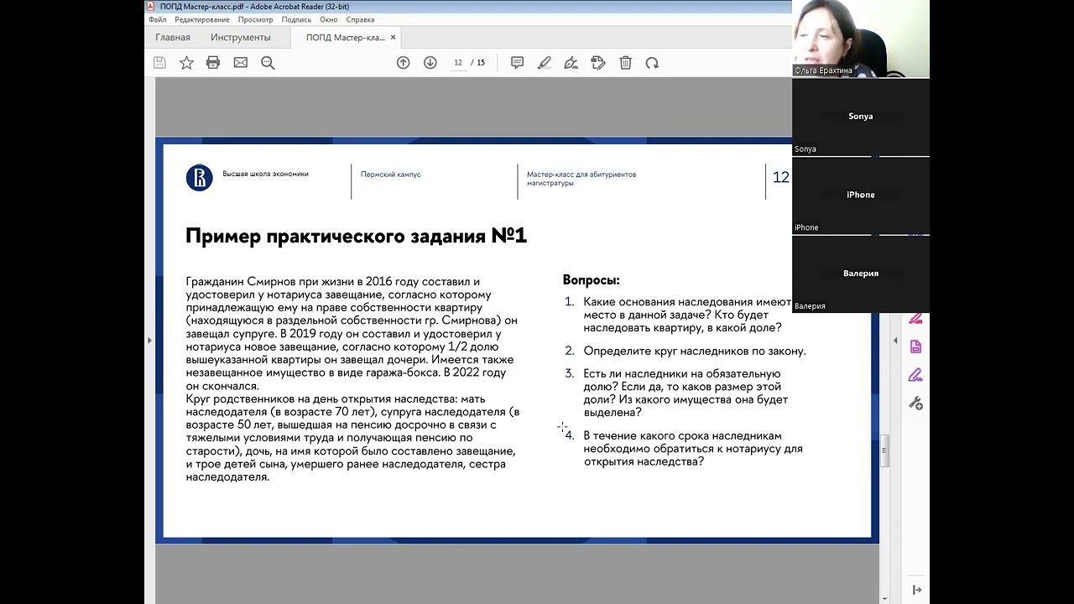Switch to the Инструменты tab
The width and height of the screenshot is (1074, 604).
[x=241, y=38]
